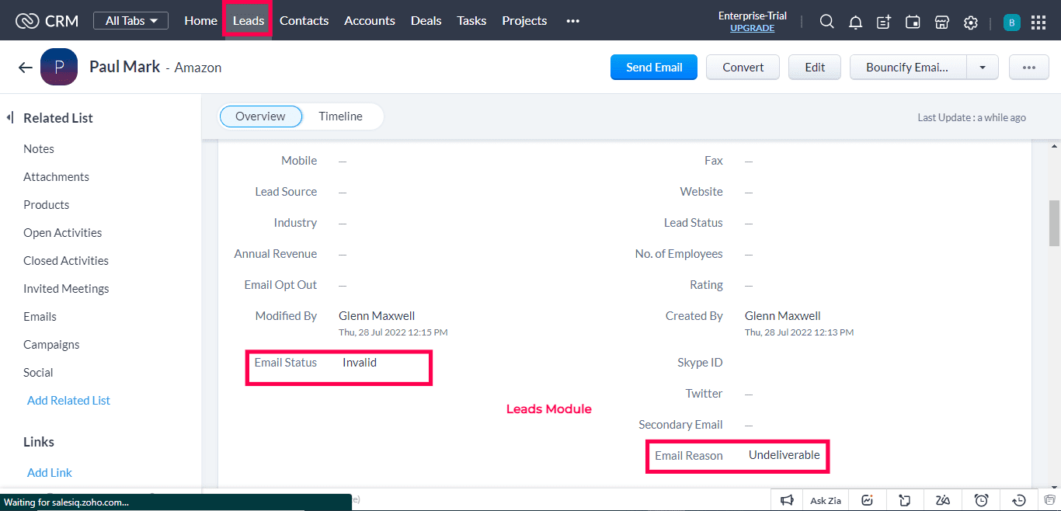
Task: Open the stacked windows icon in bottom bar
Action: 1050,499
